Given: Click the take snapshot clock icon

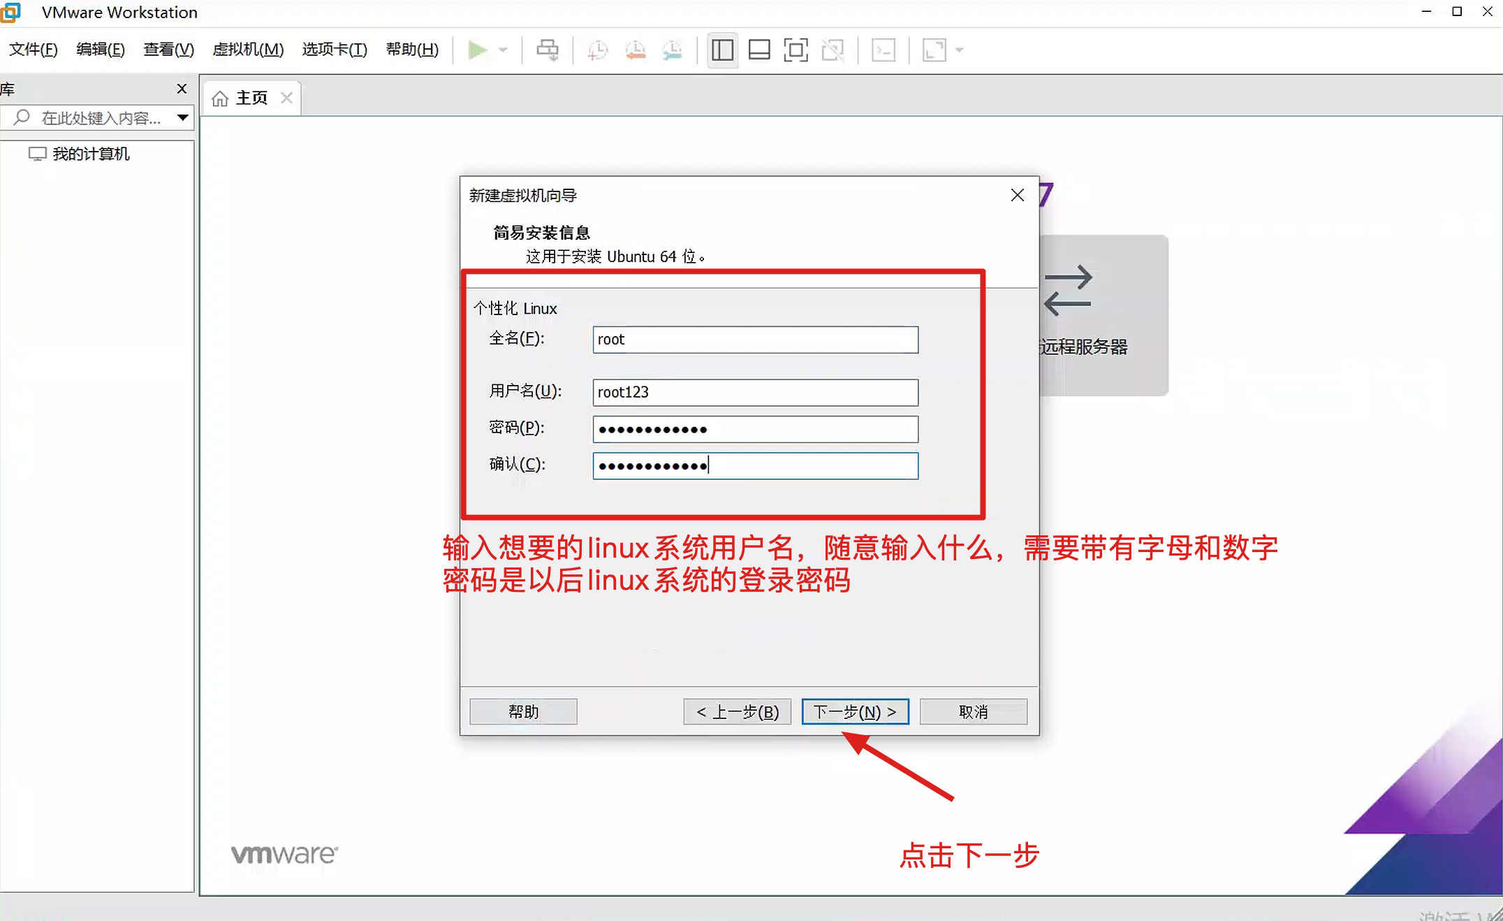Looking at the screenshot, I should tap(598, 50).
